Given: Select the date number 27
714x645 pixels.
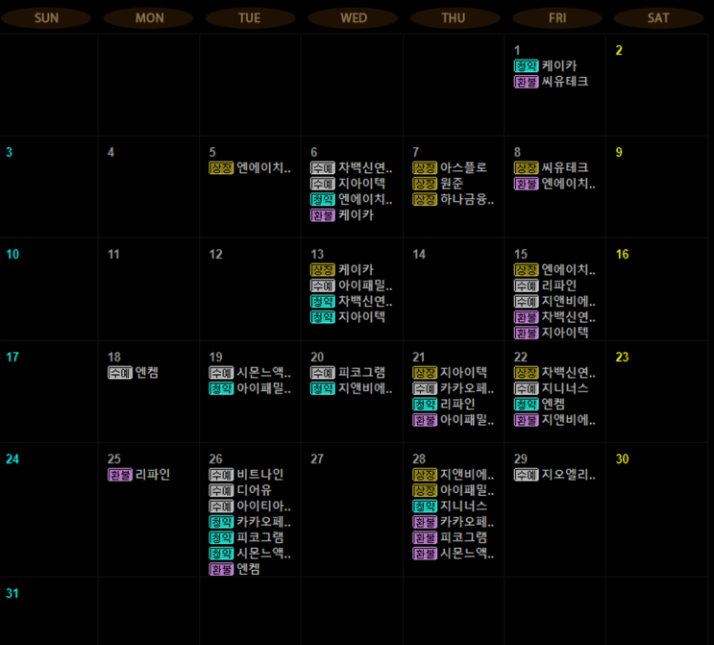Looking at the screenshot, I should (x=317, y=459).
